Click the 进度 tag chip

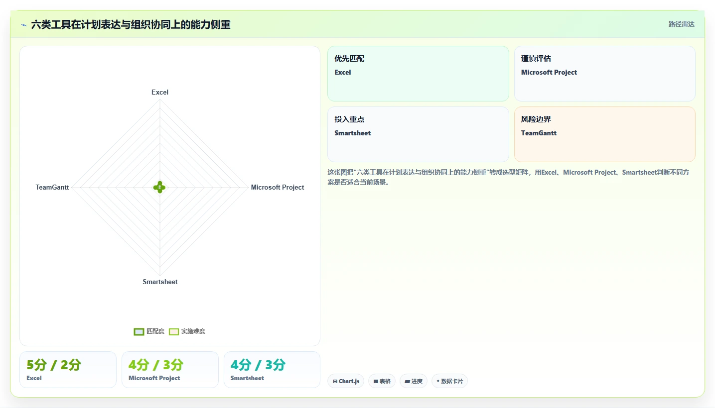pyautogui.click(x=414, y=381)
